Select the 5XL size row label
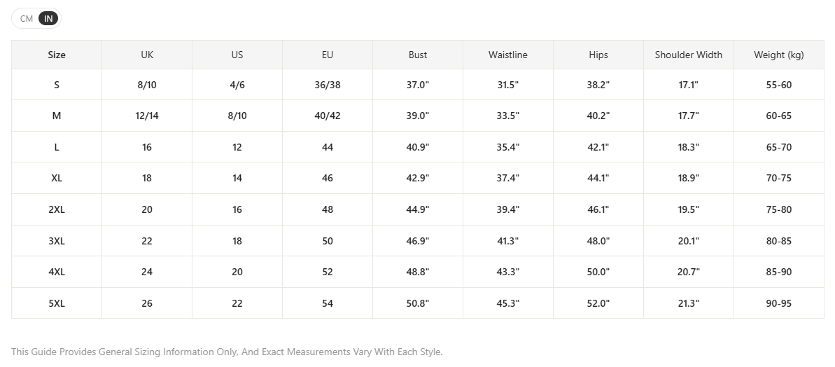Image resolution: width=835 pixels, height=367 pixels. click(x=57, y=303)
